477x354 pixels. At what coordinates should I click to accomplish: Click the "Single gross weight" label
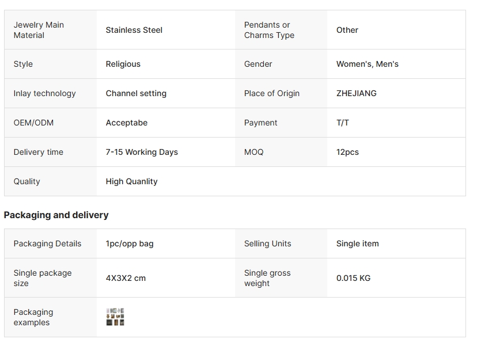pos(267,278)
